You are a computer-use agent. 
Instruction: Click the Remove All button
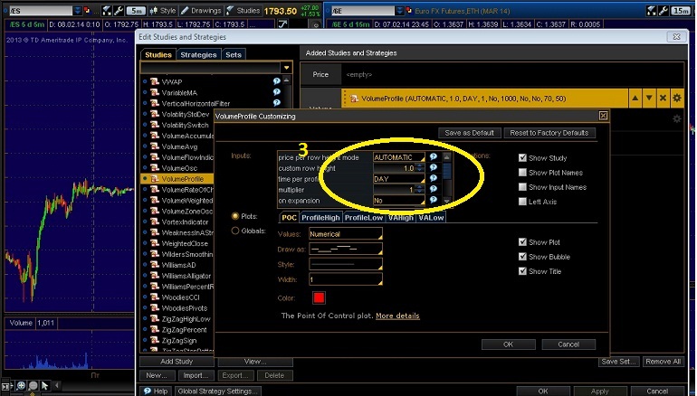664,362
